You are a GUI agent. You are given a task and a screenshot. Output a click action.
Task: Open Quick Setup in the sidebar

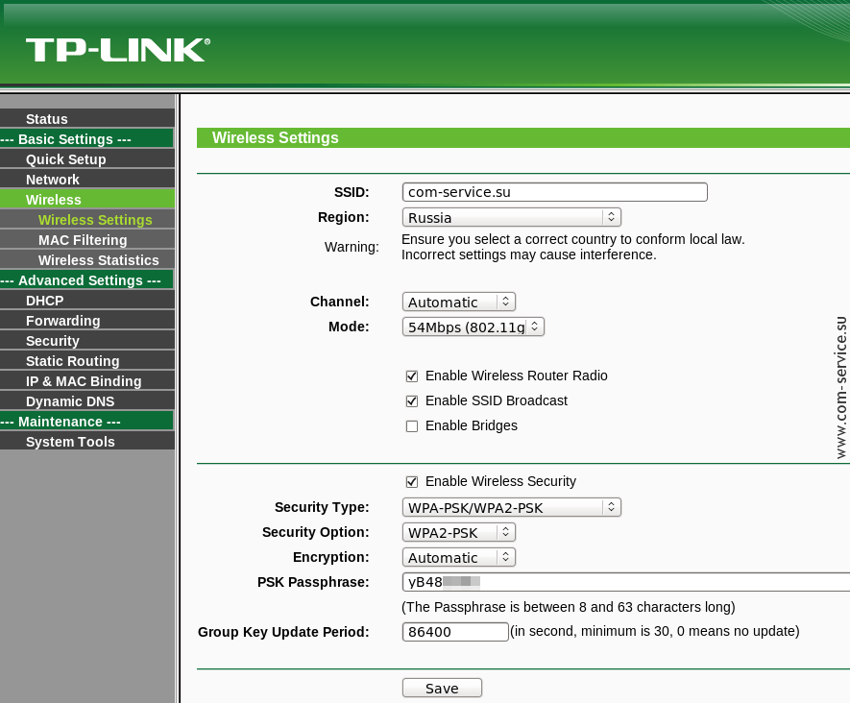(87, 159)
